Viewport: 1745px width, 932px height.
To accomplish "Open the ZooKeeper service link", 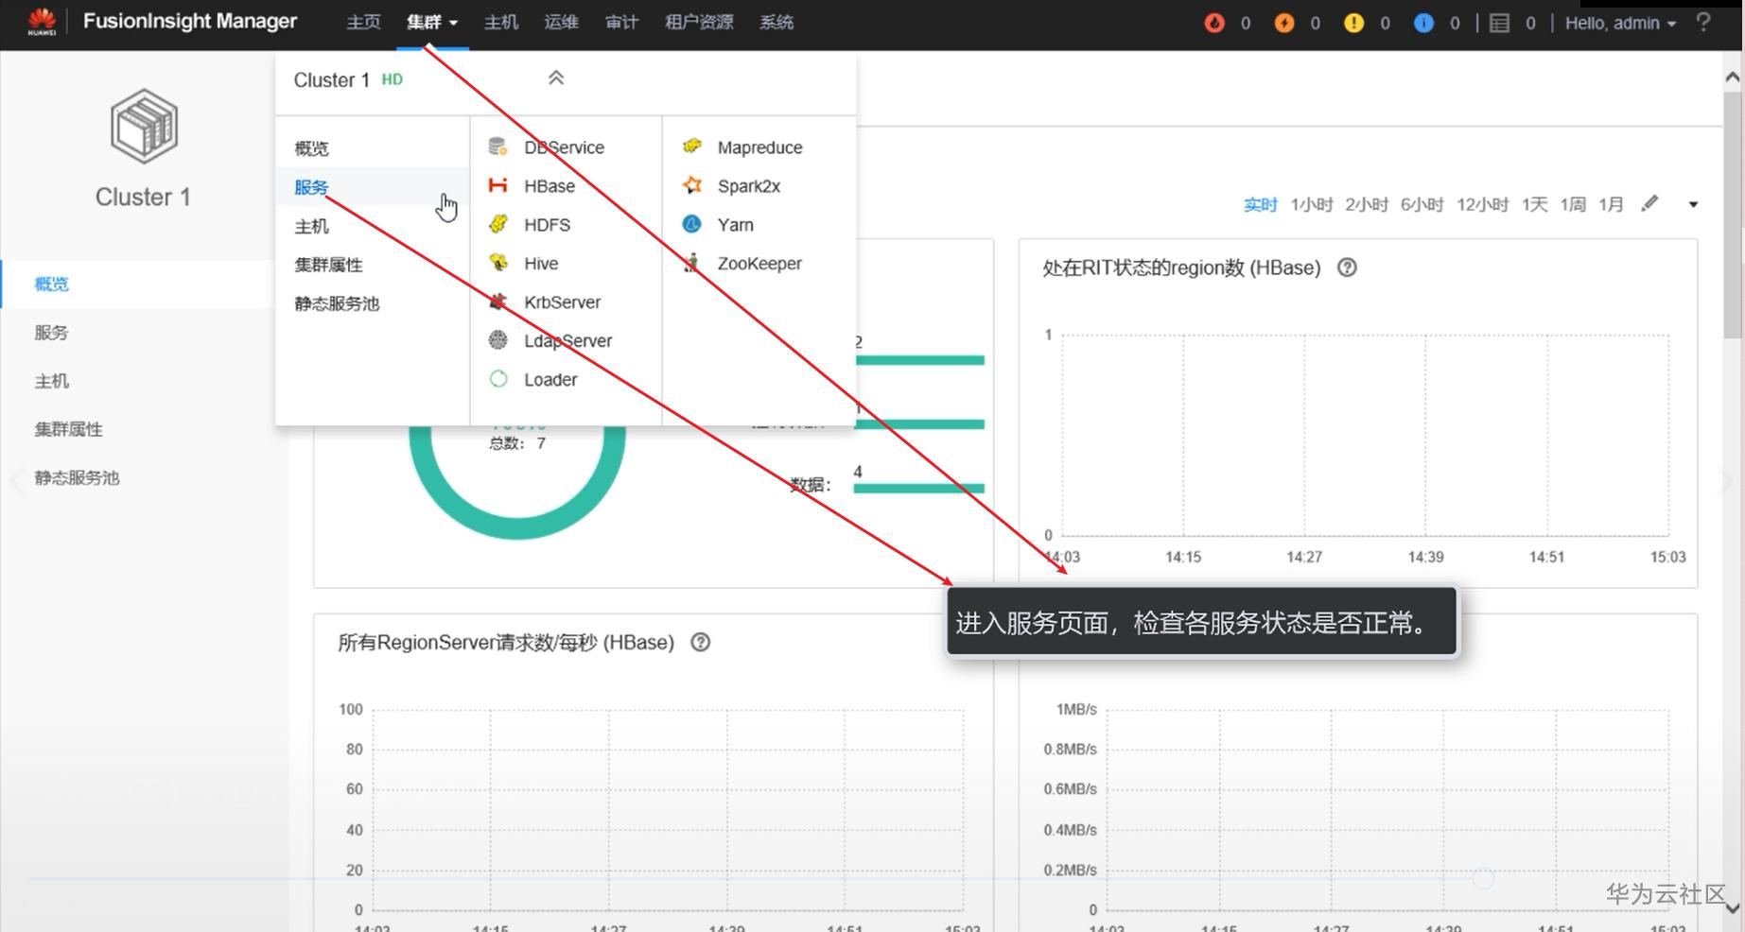I will pyautogui.click(x=759, y=264).
